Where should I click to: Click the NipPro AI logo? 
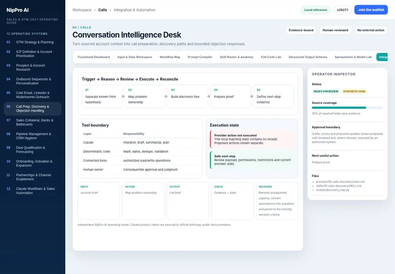(x=17, y=10)
